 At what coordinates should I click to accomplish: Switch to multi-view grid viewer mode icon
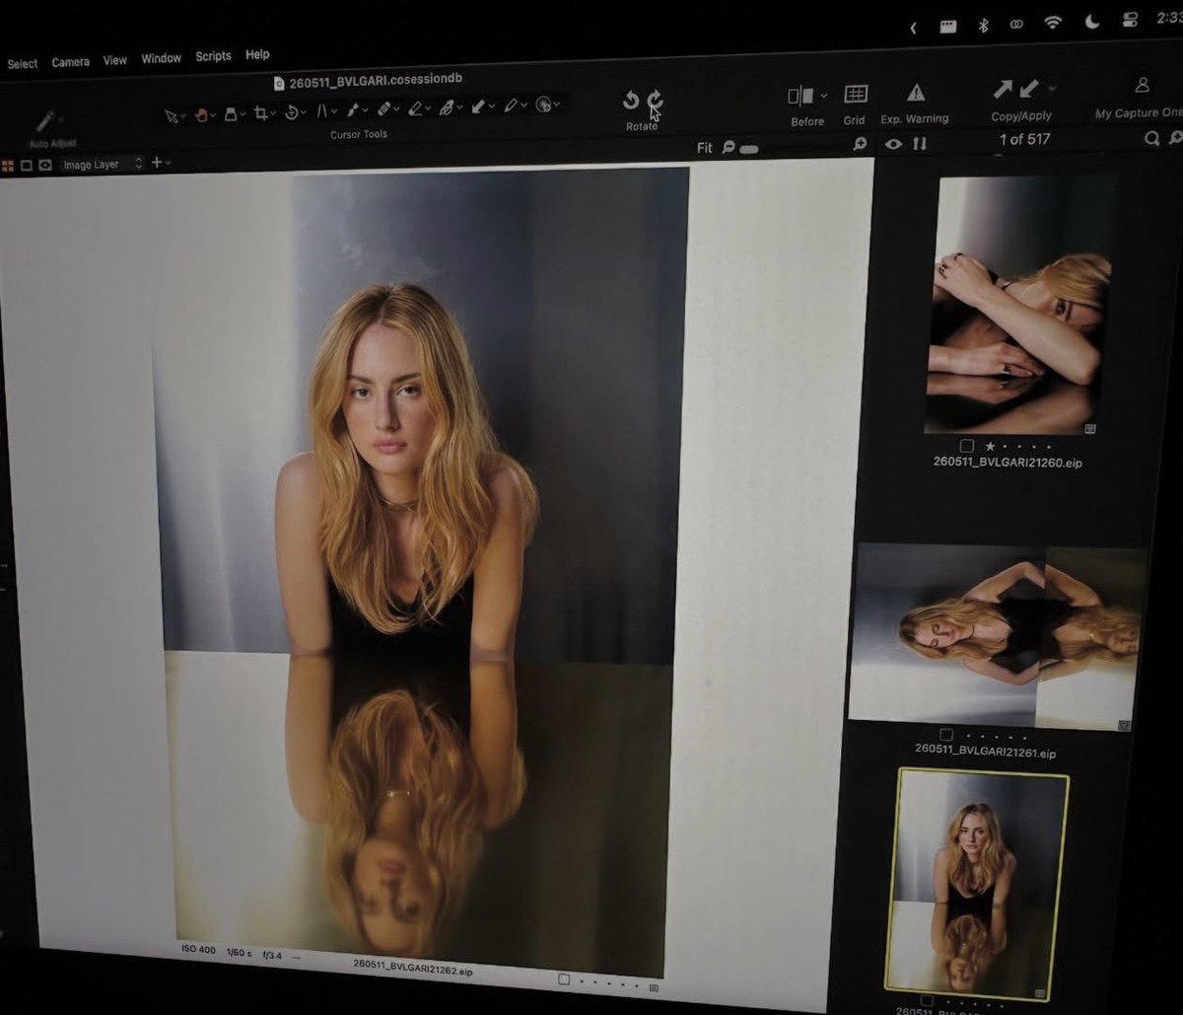(8, 166)
